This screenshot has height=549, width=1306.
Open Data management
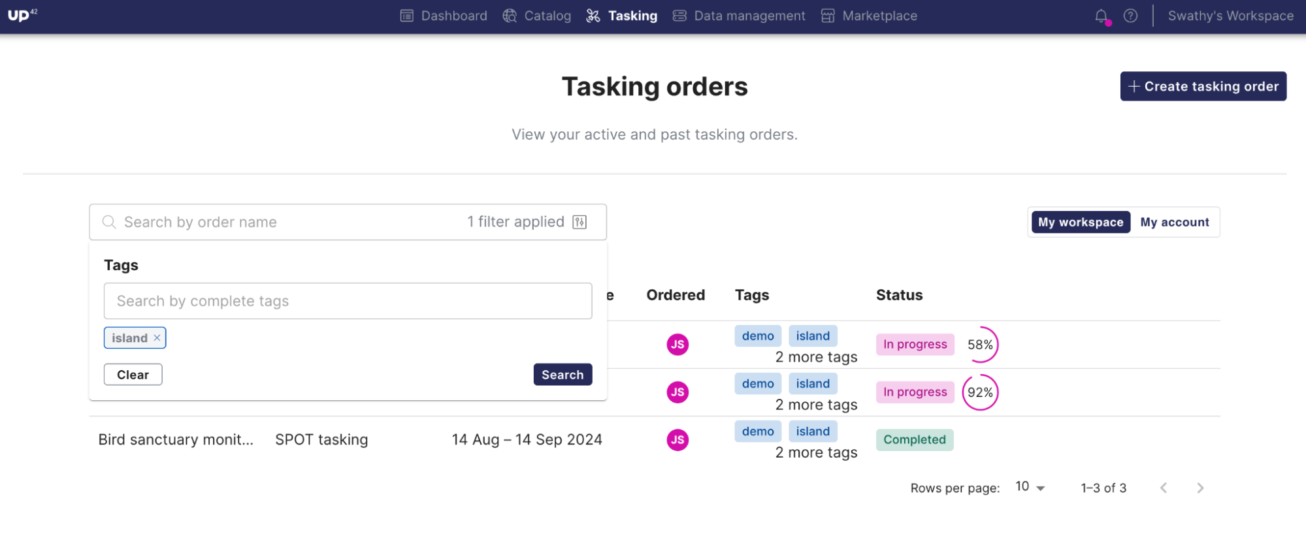coord(739,16)
